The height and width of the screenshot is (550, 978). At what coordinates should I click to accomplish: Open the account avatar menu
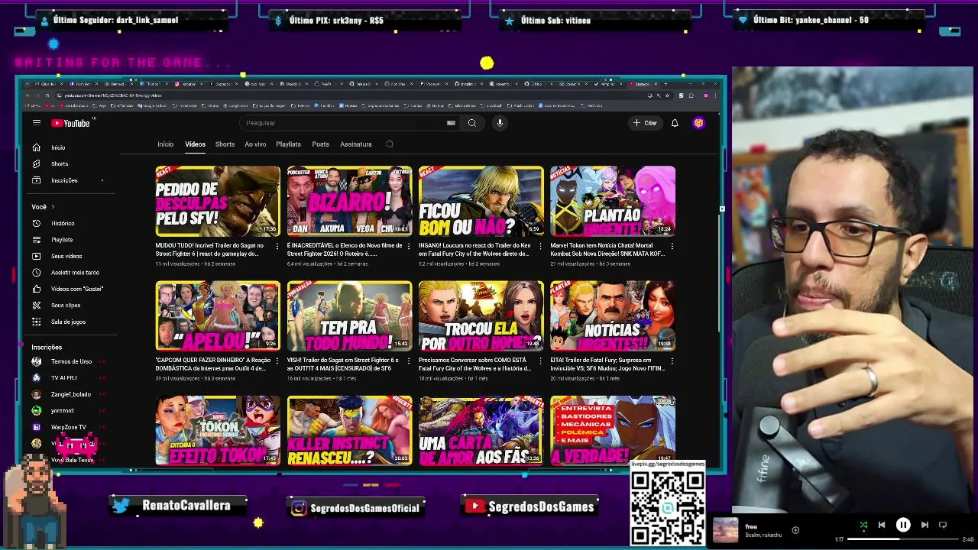pos(698,123)
